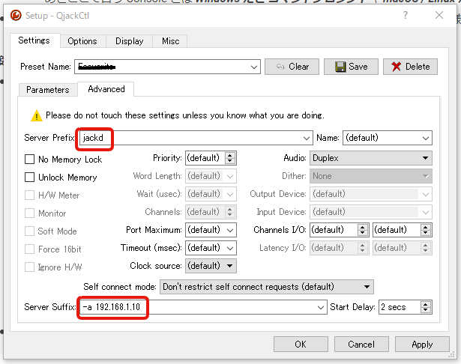Cancel the Setup dialog
The width and height of the screenshot is (461, 364).
click(x=361, y=344)
